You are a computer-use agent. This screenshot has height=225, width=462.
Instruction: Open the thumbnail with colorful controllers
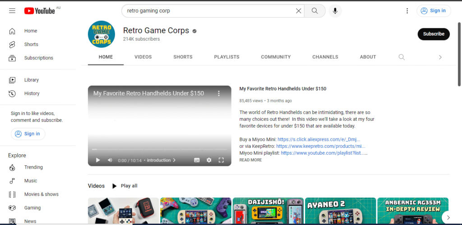[x=196, y=211]
